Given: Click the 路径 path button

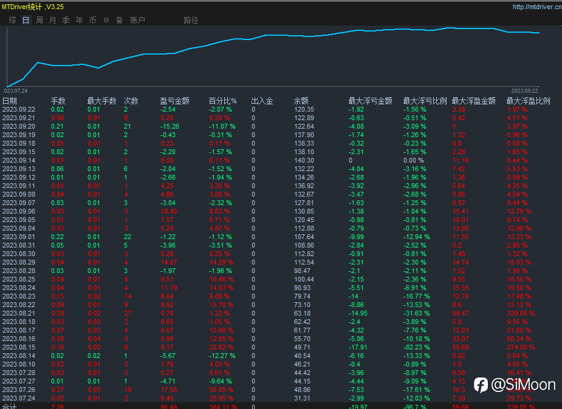Looking at the screenshot, I should (191, 20).
